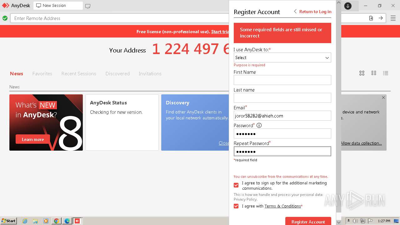Open Chrome from taskbar
This screenshot has height=225, width=400.
(x=56, y=221)
